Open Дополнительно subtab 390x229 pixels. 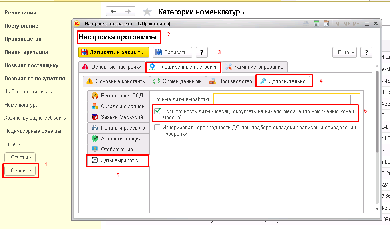[284, 81]
